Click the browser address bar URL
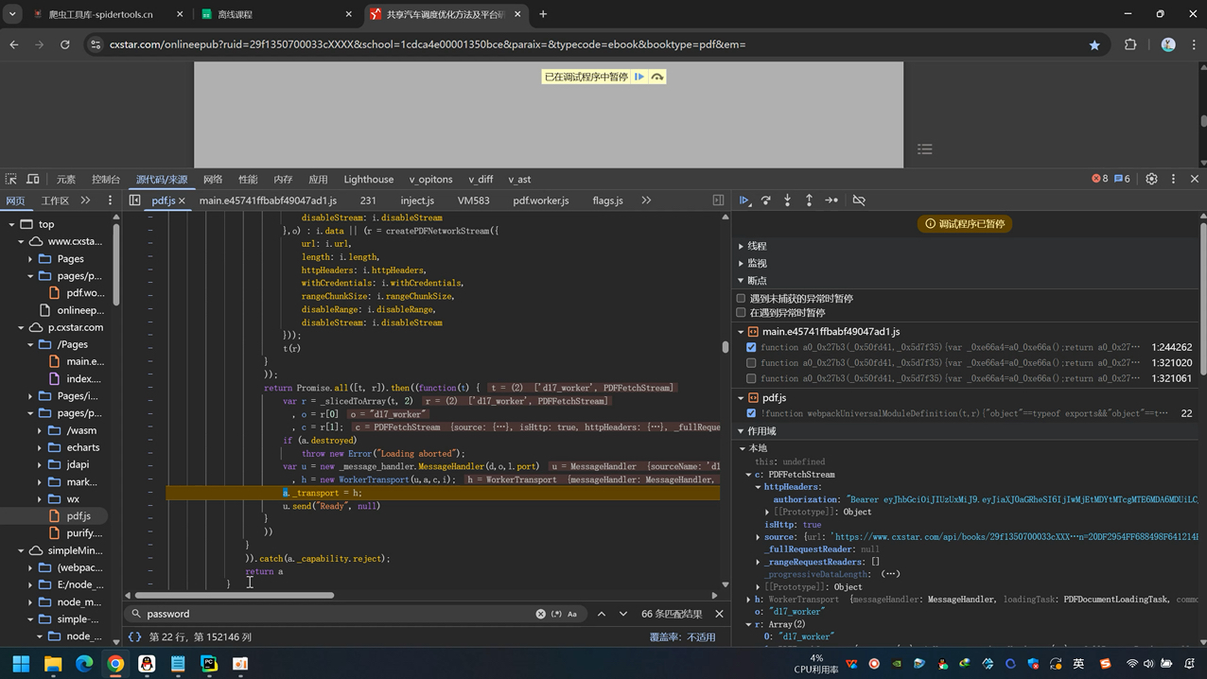The image size is (1207, 679). point(428,44)
